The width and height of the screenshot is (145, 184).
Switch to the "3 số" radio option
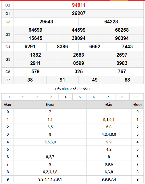pos(89,89)
